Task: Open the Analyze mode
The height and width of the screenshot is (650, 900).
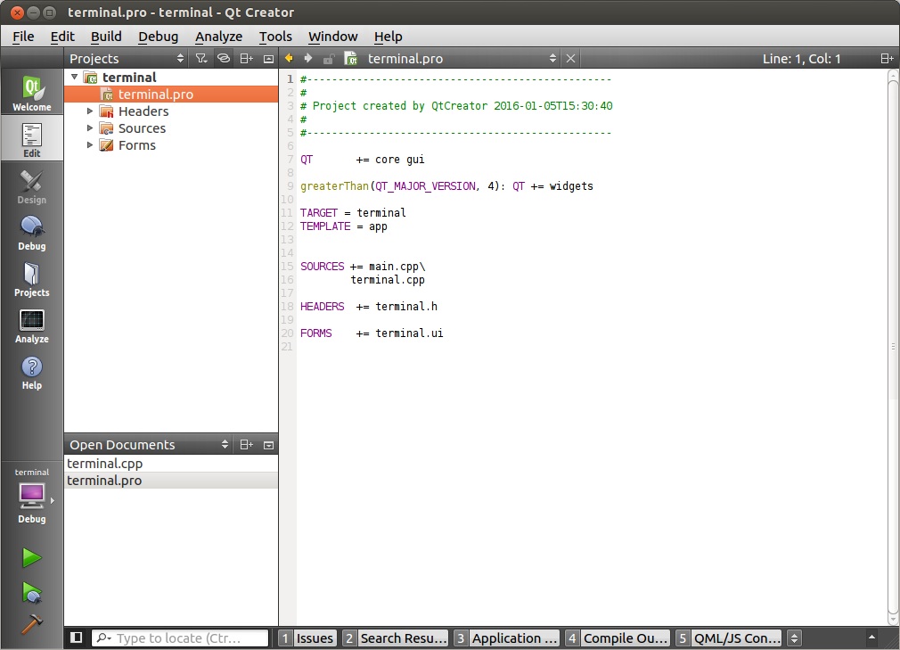Action: pos(31,325)
